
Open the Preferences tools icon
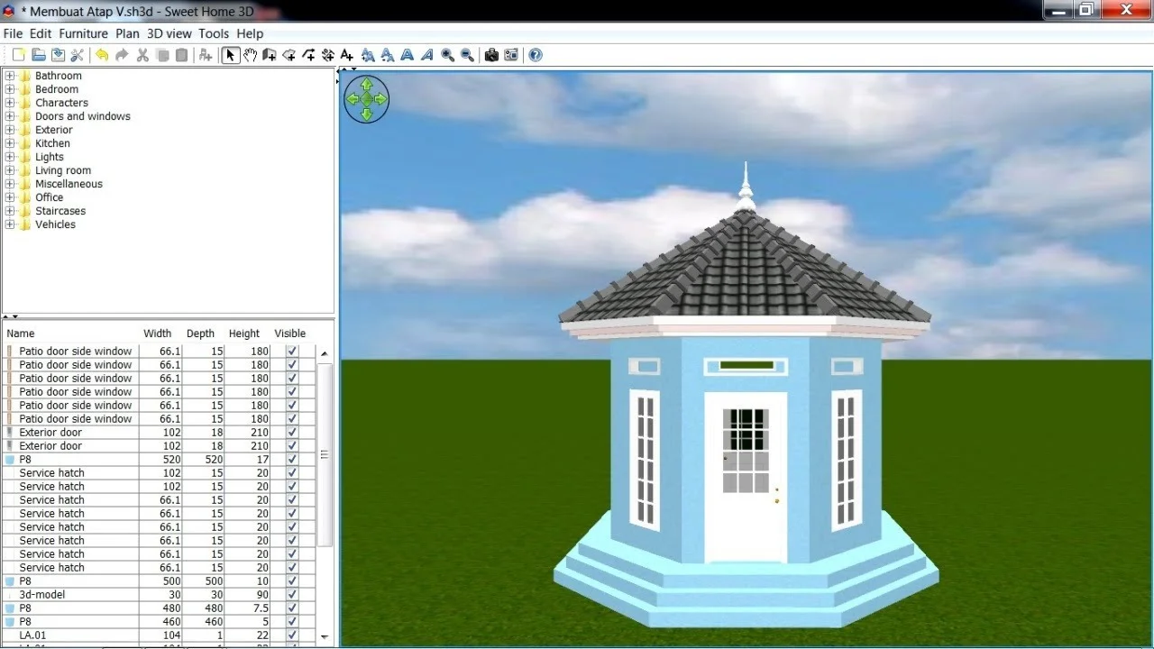[78, 55]
